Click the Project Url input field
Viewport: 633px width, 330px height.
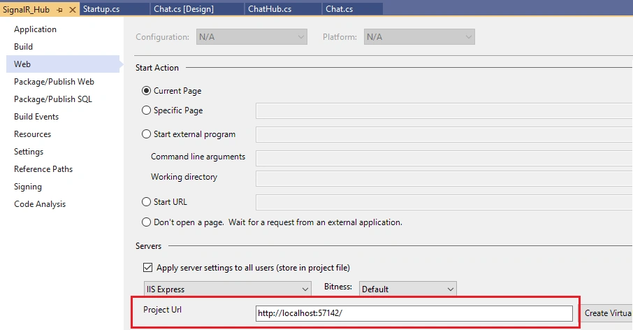pos(414,313)
